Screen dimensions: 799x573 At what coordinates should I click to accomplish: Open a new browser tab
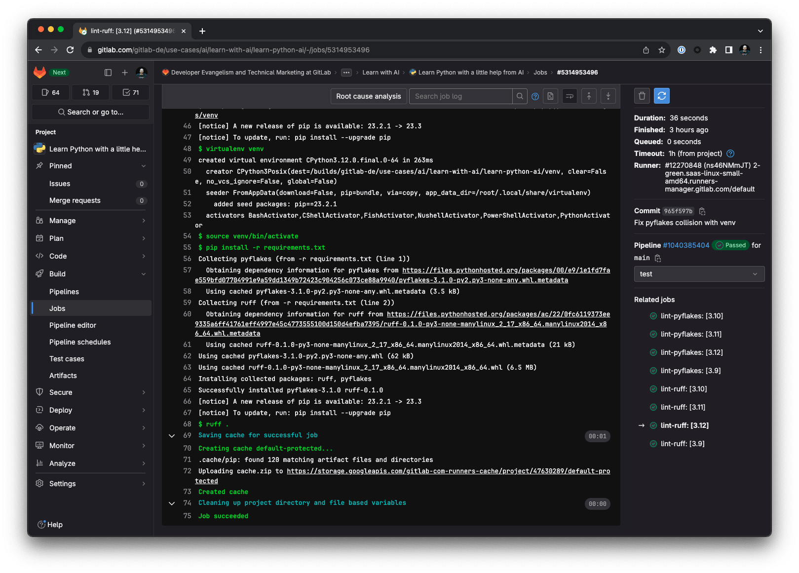(x=202, y=31)
